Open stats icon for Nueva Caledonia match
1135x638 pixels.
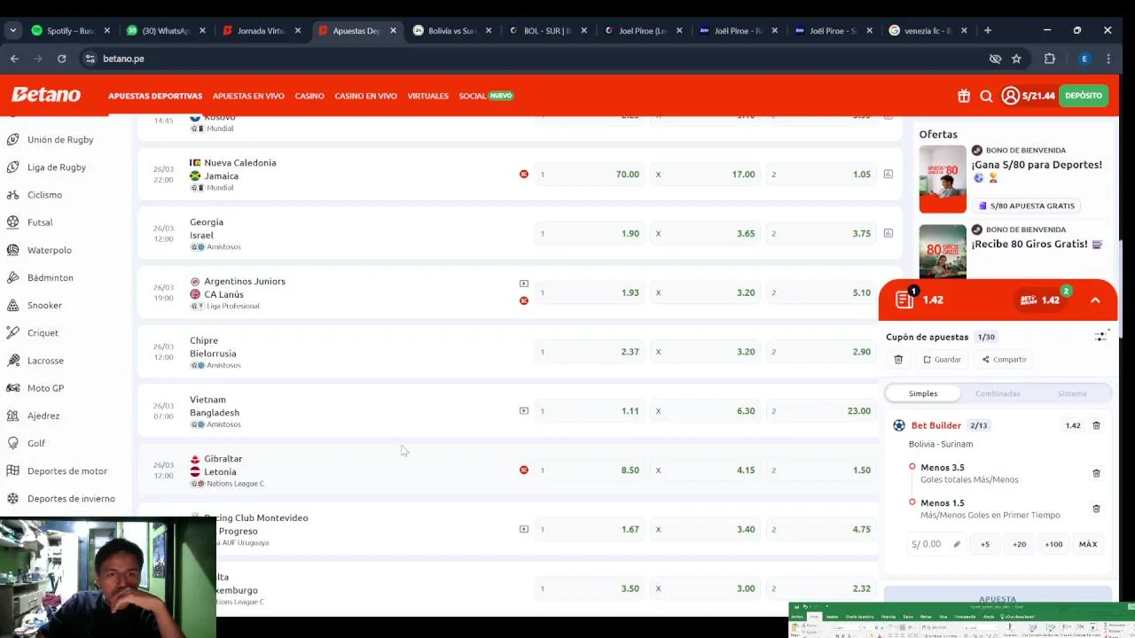point(888,174)
